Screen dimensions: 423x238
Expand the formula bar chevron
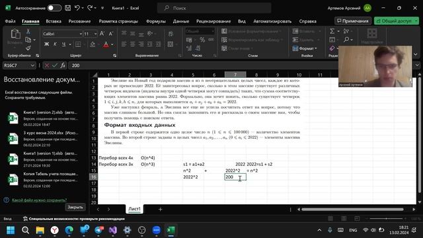417,65
